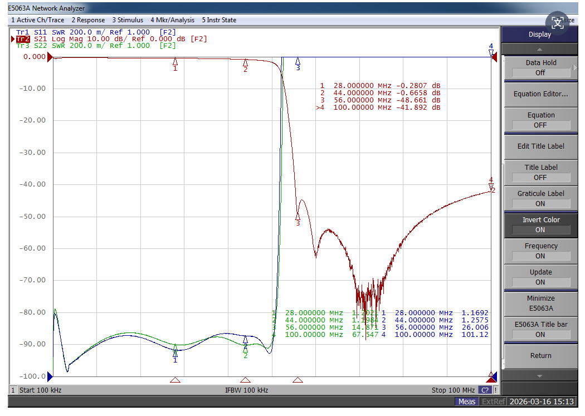Click the IFBW 100 kHz status field

tap(246, 390)
